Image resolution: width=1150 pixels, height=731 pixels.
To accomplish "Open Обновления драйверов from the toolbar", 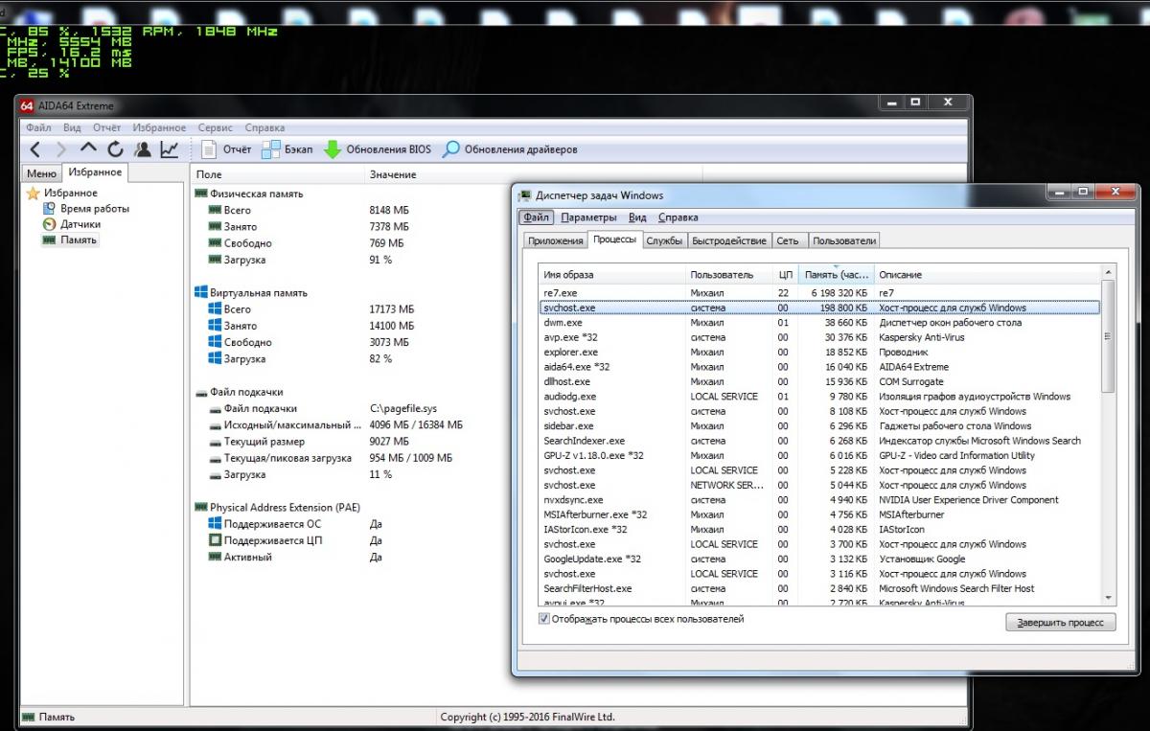I will (x=510, y=149).
